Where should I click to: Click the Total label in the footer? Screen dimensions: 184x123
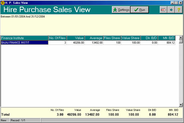5,114
